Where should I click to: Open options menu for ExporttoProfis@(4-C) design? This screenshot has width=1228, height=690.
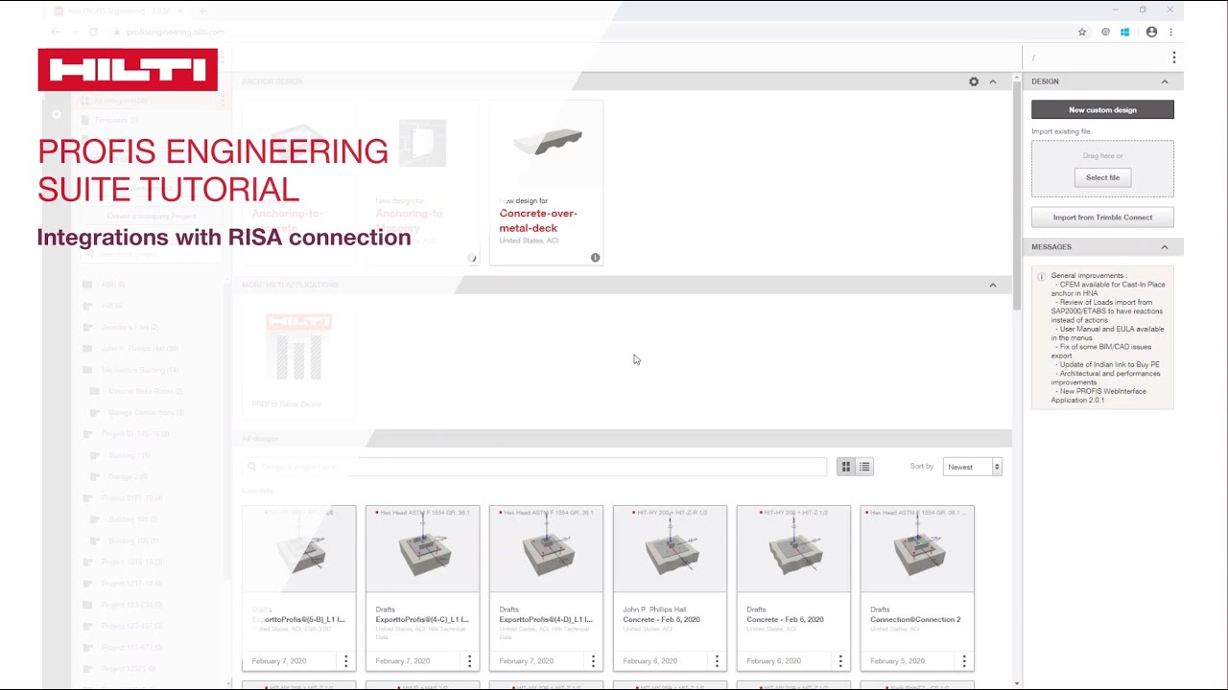pyautogui.click(x=469, y=661)
